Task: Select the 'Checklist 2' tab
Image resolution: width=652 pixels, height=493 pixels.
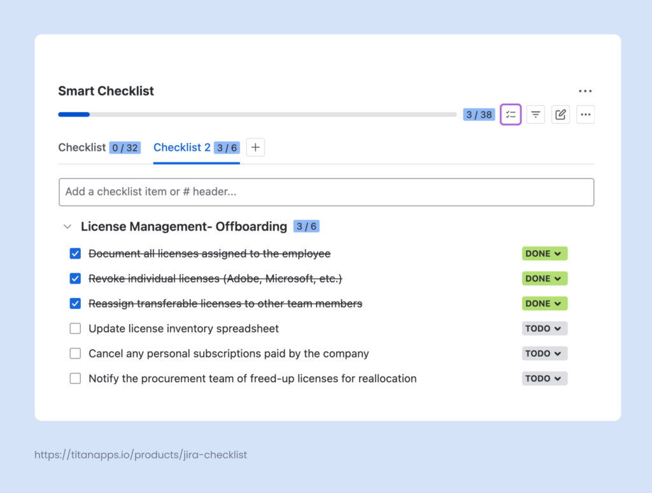Action: tap(181, 147)
